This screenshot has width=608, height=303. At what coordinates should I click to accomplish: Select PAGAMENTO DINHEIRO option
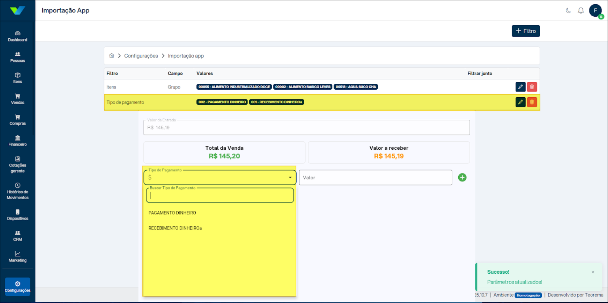pyautogui.click(x=172, y=213)
